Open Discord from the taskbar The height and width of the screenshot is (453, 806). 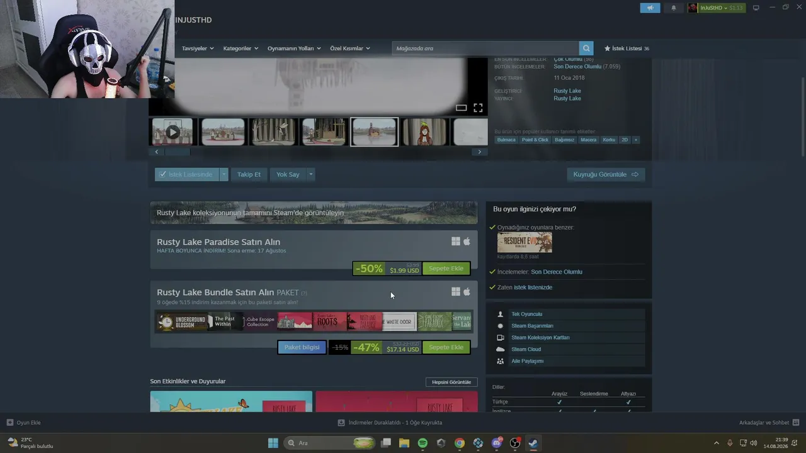tap(497, 443)
